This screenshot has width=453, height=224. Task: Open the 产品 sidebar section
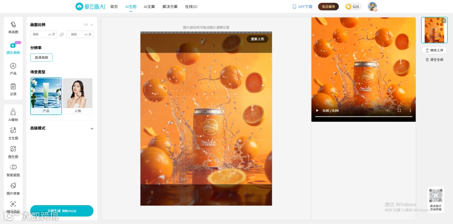[x=13, y=69]
